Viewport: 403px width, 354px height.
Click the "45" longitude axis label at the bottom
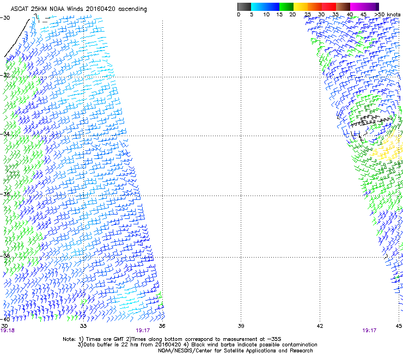[399, 326]
